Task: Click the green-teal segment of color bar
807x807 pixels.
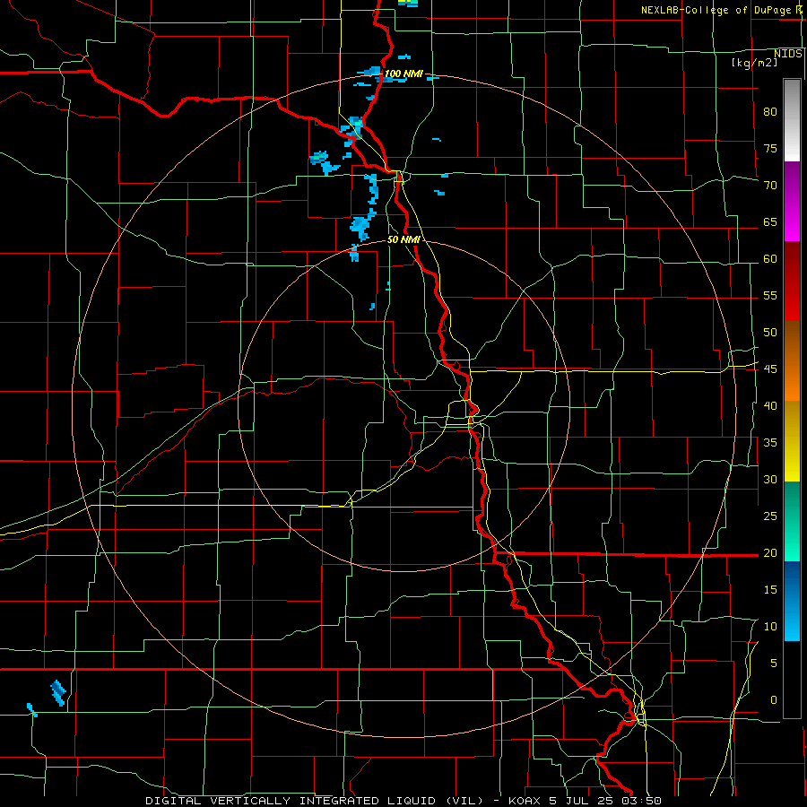Action: (792, 521)
